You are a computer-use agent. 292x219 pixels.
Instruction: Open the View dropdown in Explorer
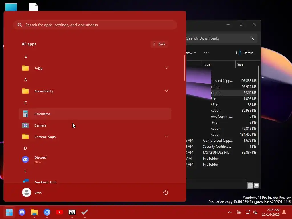click(x=191, y=53)
